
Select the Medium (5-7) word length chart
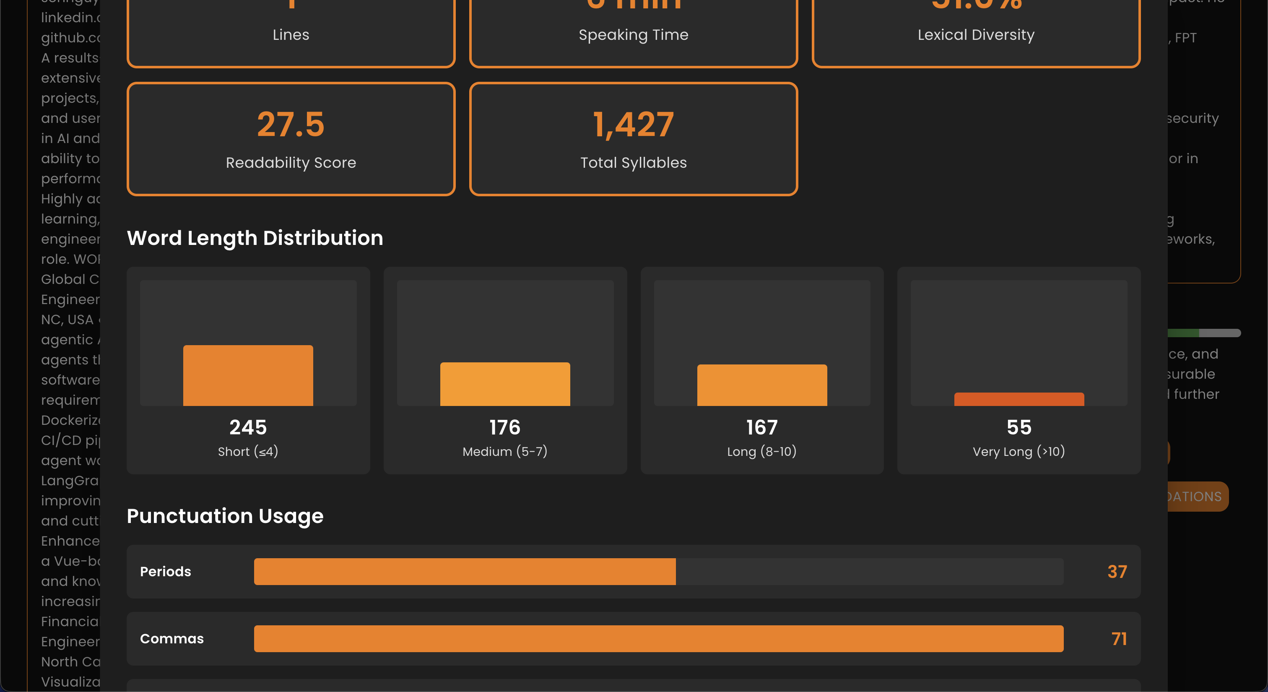tap(505, 371)
